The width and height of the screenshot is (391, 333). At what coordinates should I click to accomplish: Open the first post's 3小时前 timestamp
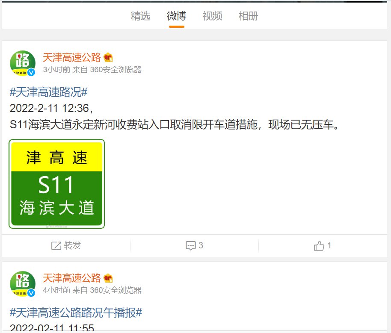click(x=56, y=70)
